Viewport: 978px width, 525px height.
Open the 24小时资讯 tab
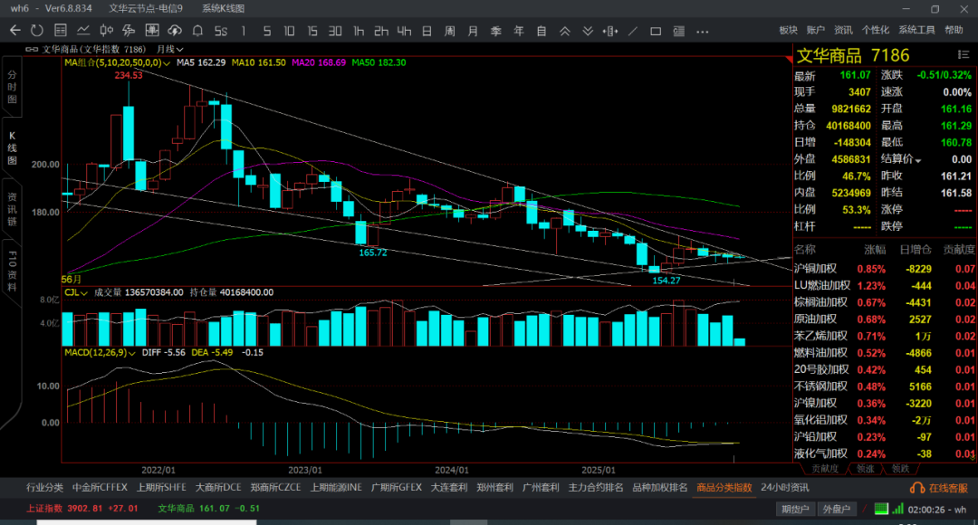(784, 488)
